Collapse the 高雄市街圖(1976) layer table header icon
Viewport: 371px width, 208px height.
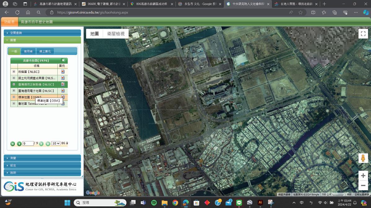click(63, 60)
